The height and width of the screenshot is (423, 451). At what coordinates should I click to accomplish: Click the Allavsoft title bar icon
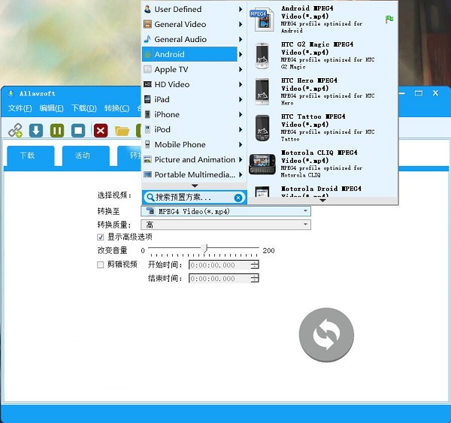11,93
